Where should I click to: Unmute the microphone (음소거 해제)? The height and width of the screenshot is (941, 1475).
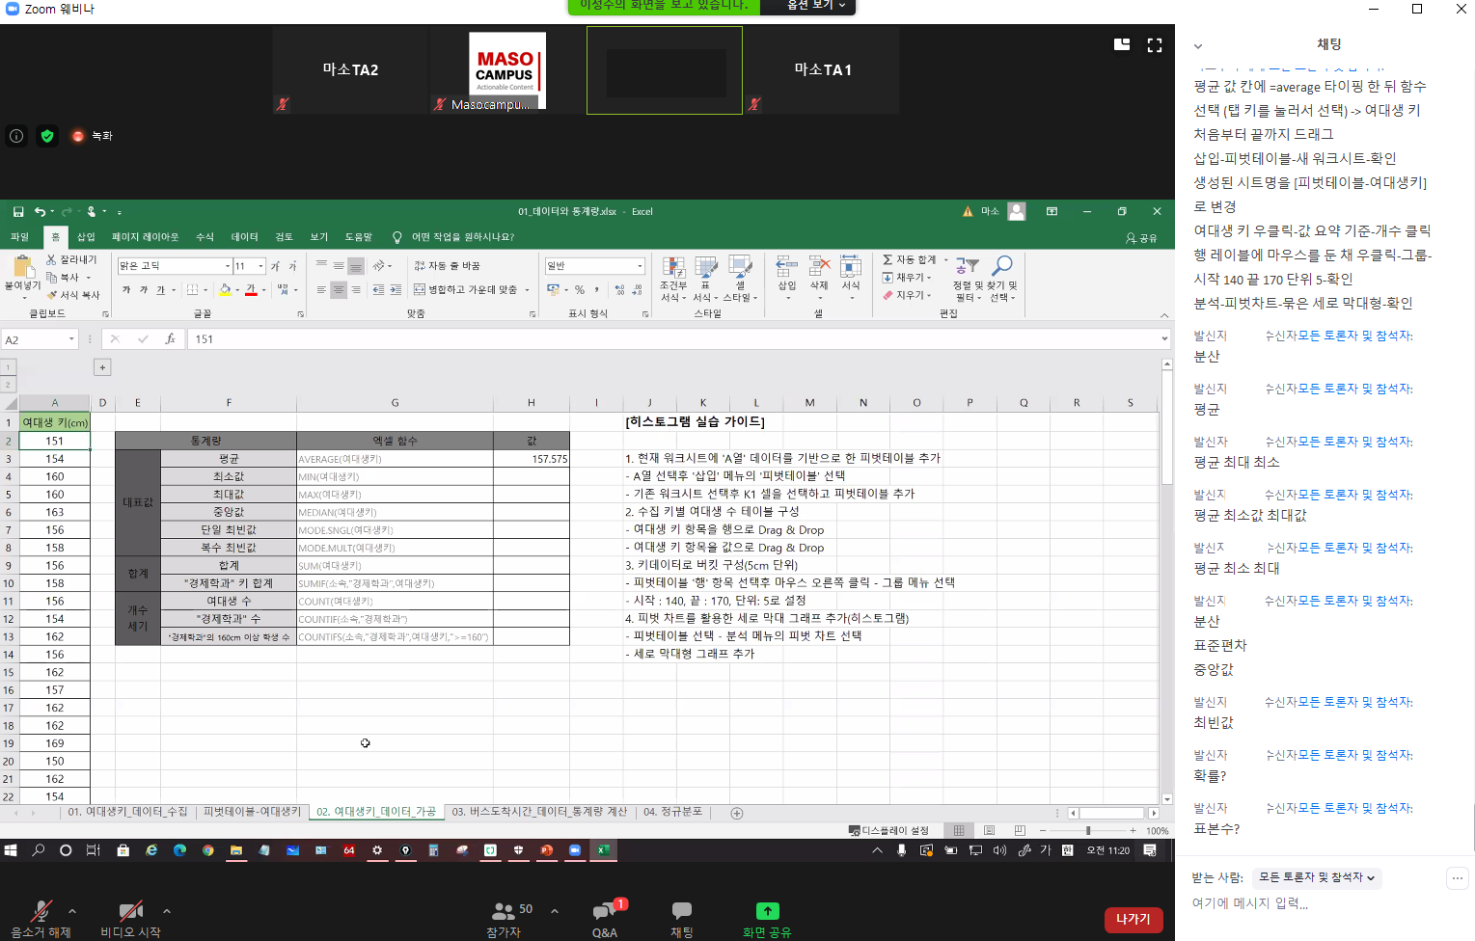[x=41, y=917]
